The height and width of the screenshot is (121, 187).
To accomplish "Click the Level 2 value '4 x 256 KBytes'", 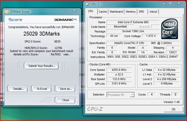I will pyautogui.click(x=167, y=79).
